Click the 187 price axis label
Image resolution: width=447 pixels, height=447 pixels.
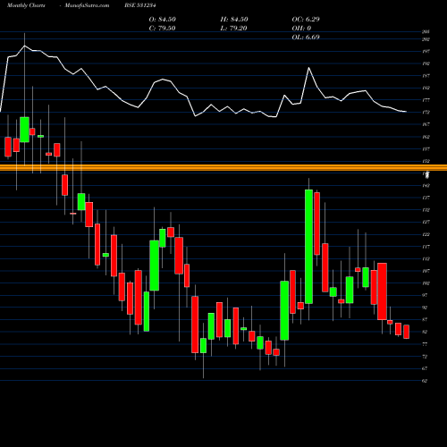pyautogui.click(x=426, y=76)
